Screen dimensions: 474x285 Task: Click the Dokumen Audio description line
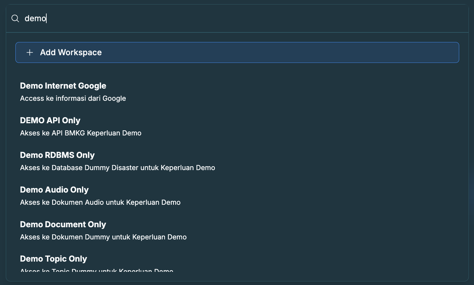click(100, 203)
